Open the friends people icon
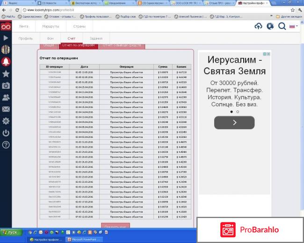Image resolution: width=304 pixels, height=243 pixels. point(6,97)
